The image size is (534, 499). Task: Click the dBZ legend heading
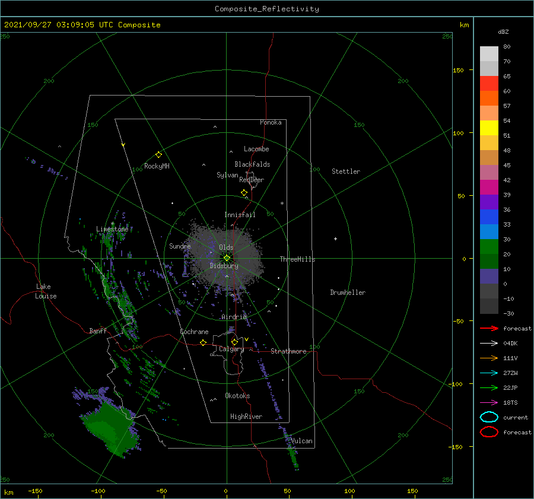pyautogui.click(x=503, y=31)
